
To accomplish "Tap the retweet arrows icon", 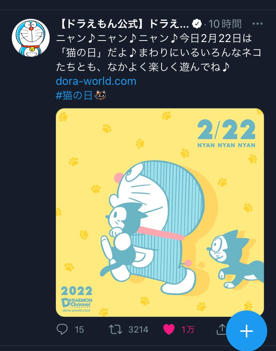I will pos(115,330).
